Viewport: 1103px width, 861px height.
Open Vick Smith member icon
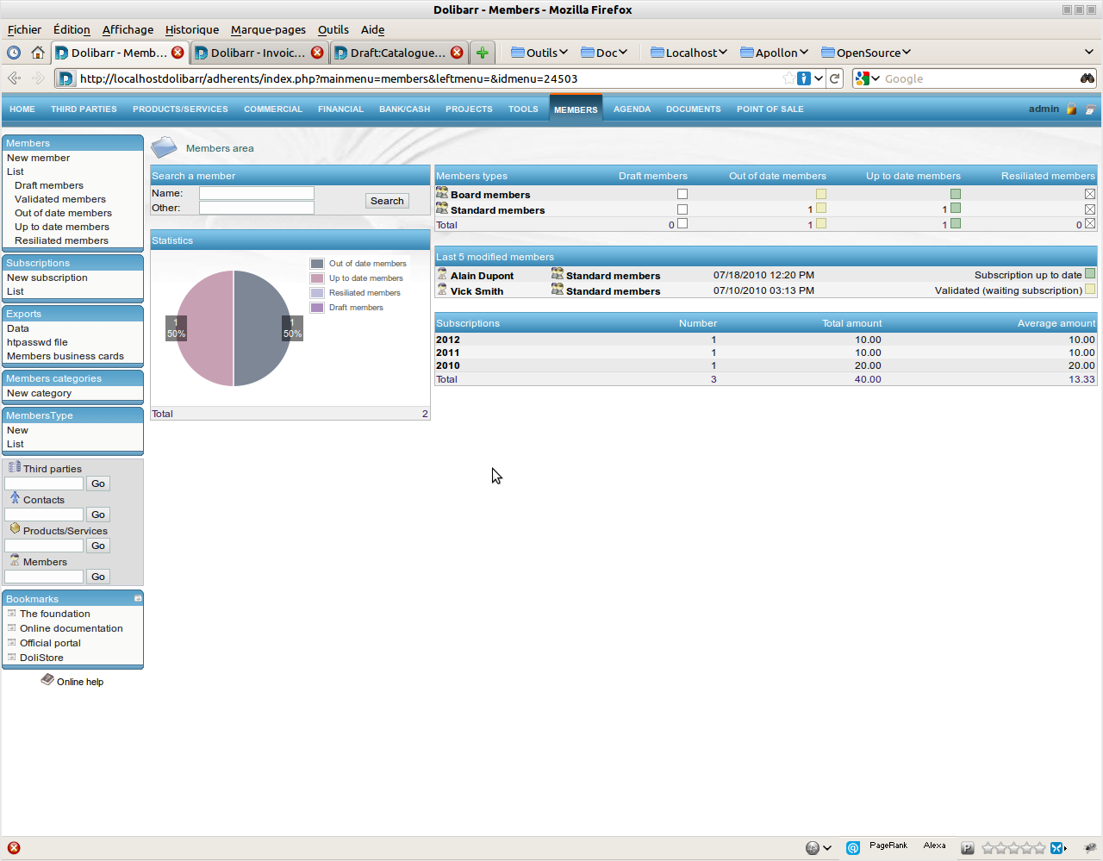(442, 290)
